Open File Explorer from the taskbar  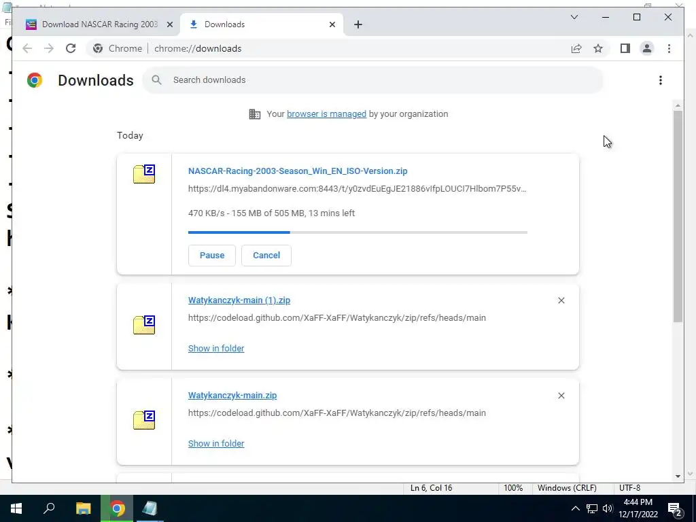pos(83,508)
